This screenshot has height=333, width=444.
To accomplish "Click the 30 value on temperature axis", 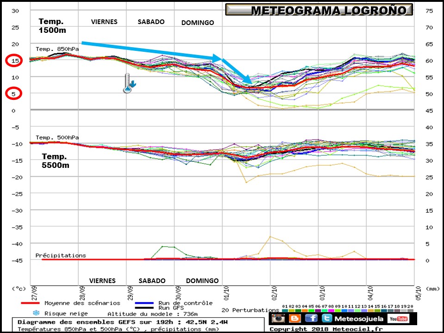I will [x=15, y=11].
